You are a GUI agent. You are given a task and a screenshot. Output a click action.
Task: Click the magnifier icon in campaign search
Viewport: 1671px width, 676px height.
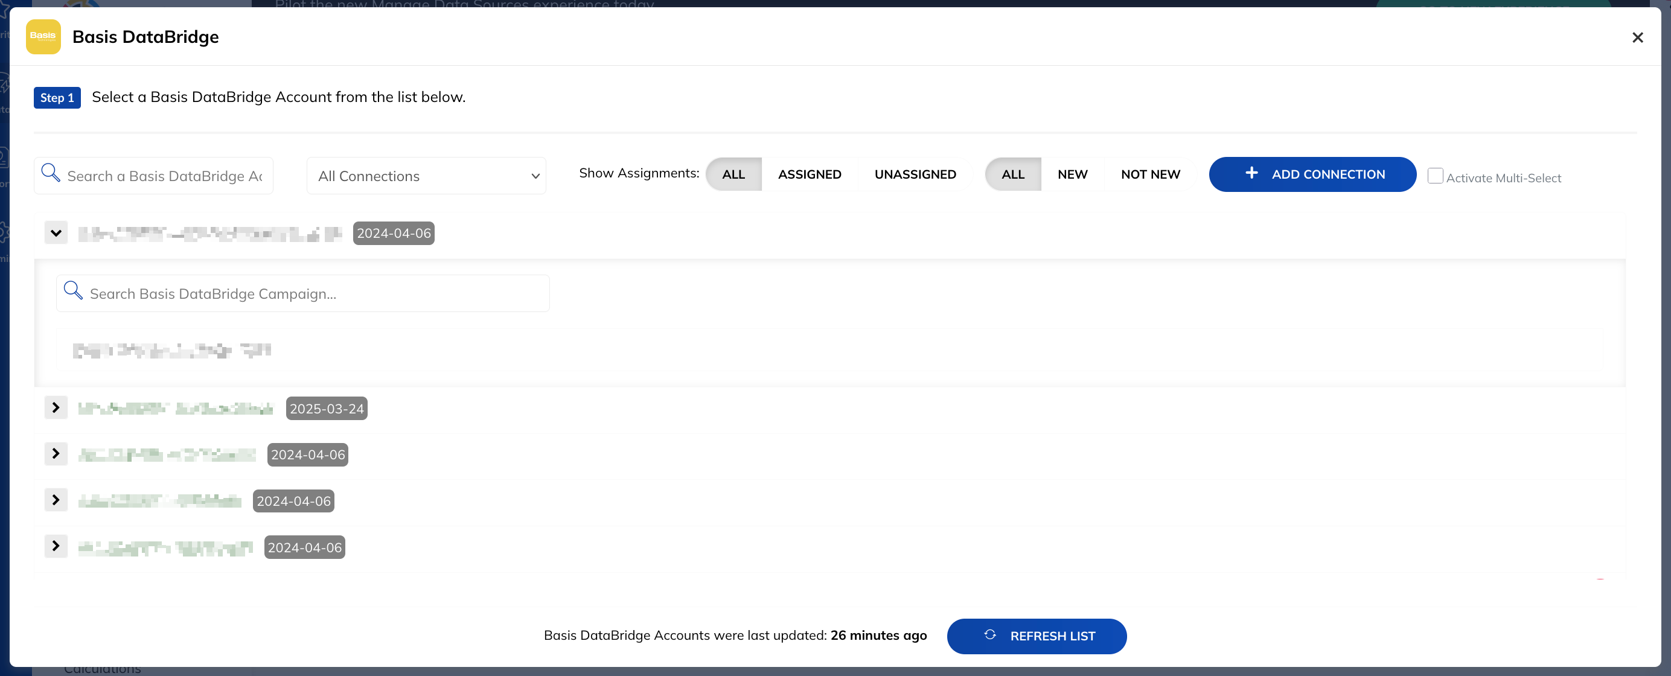point(73,291)
